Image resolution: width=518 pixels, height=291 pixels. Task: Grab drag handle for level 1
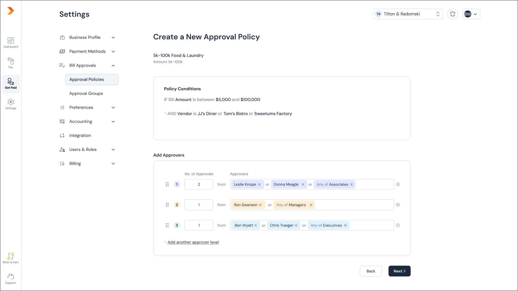click(167, 185)
